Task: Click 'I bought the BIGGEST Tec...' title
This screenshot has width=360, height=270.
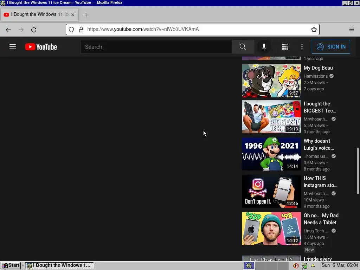Action: 320,107
